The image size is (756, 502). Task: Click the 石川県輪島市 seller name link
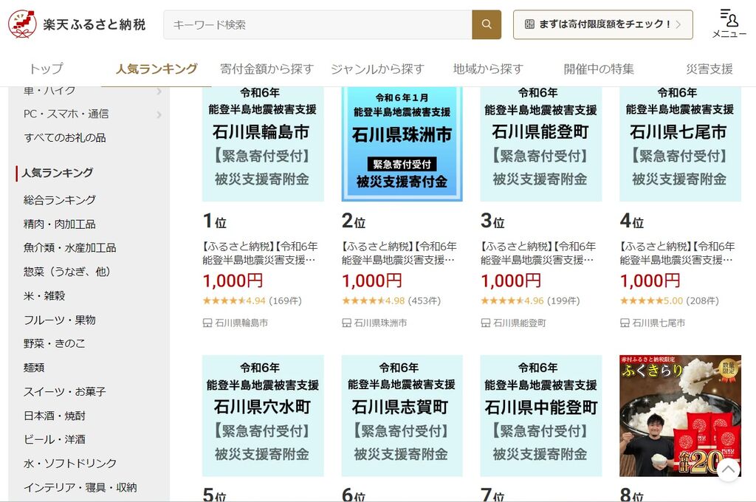[241, 323]
